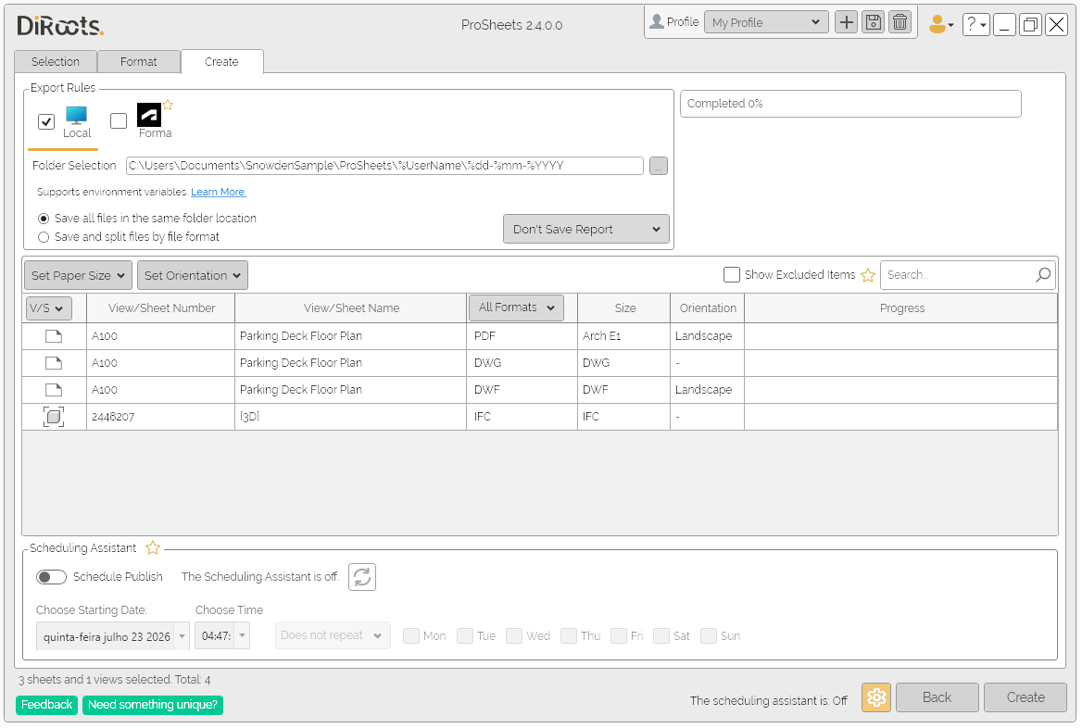The image size is (1082, 728).
Task: Expand the Set Orientation dropdown
Action: coord(193,275)
